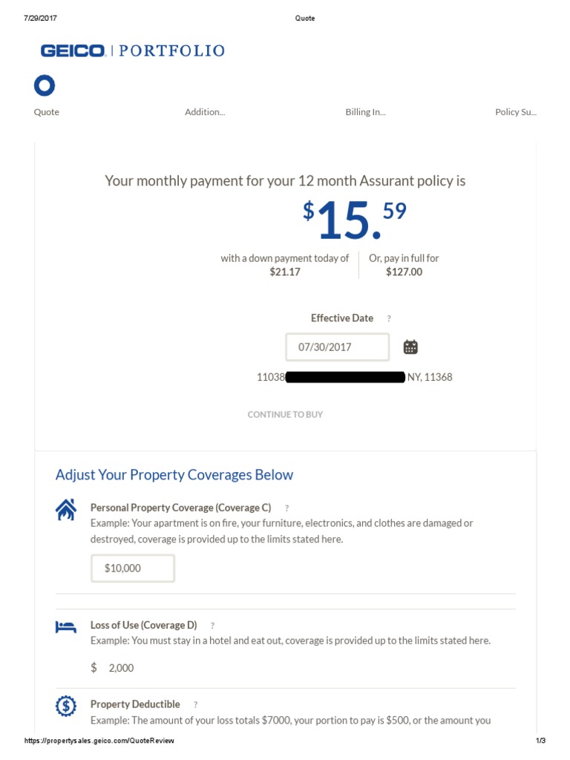
Task: Click the CONTINUE TO BUY button
Action: tap(285, 414)
